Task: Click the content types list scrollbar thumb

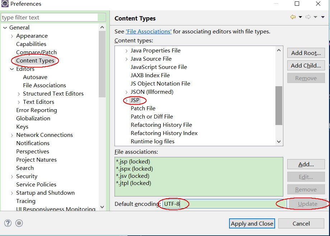Action: coord(279,106)
